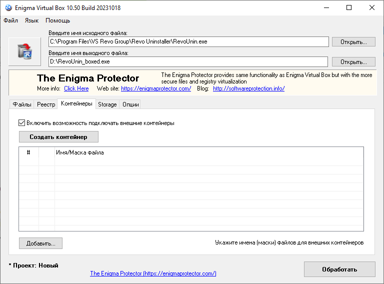This screenshot has height=284, width=384.
Task: Switch to the Опции tab
Action: tap(130, 104)
